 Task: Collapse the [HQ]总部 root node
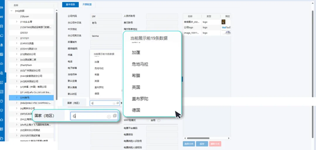click(12, 11)
